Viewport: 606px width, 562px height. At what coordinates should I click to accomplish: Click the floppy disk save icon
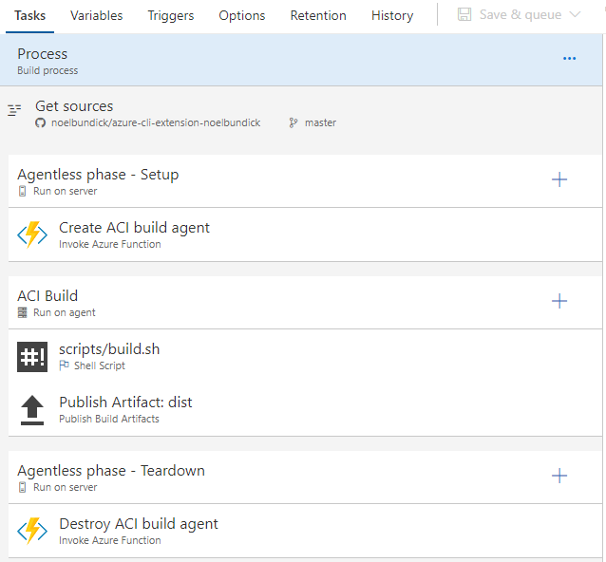464,14
